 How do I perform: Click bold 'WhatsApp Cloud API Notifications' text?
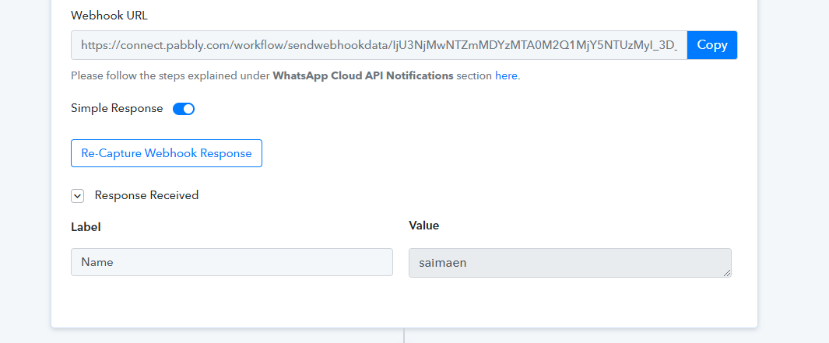pyautogui.click(x=364, y=75)
